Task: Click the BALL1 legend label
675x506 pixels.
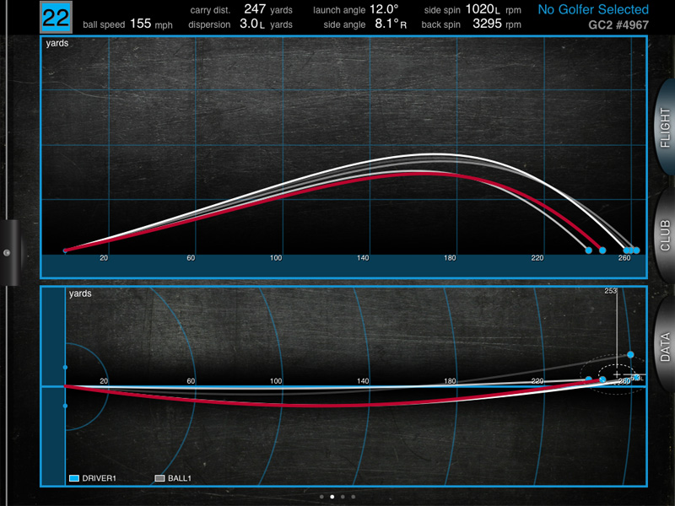Action: 180,478
